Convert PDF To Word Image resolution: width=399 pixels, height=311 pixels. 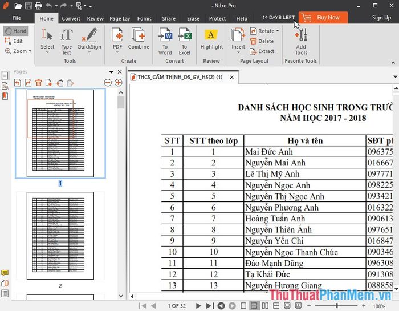(165, 42)
